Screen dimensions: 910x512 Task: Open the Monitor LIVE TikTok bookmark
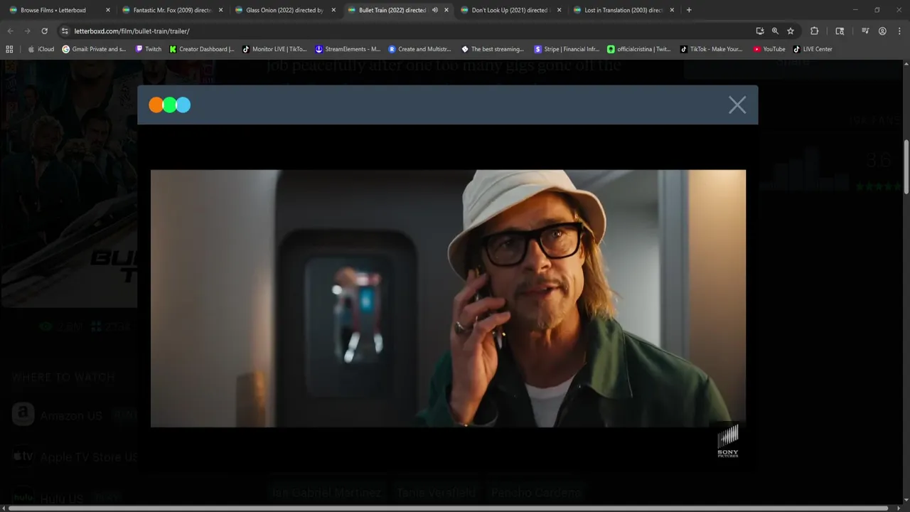click(274, 49)
